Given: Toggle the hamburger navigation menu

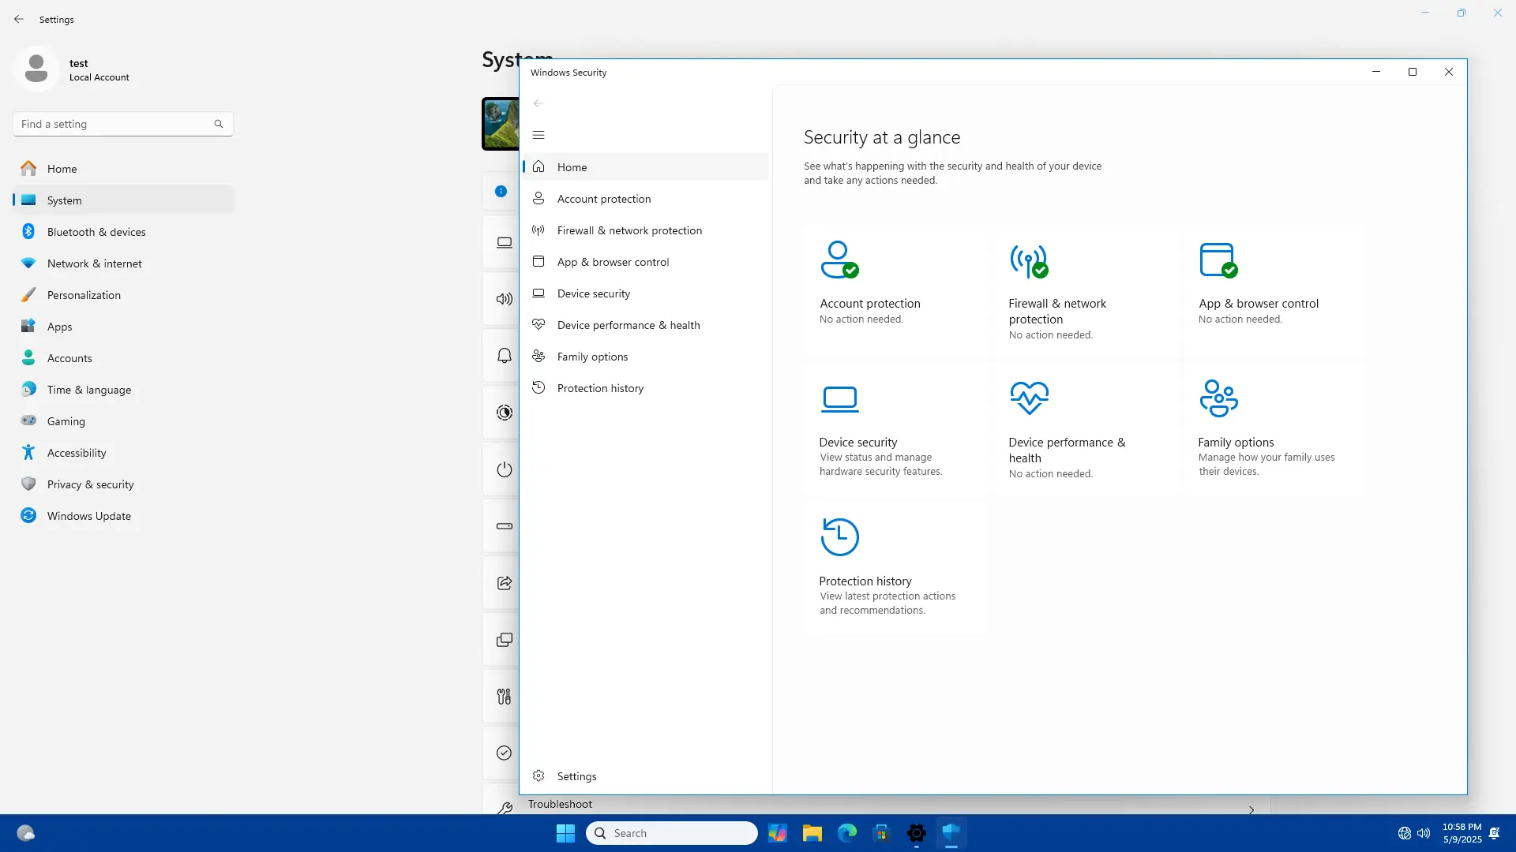Looking at the screenshot, I should tap(538, 135).
